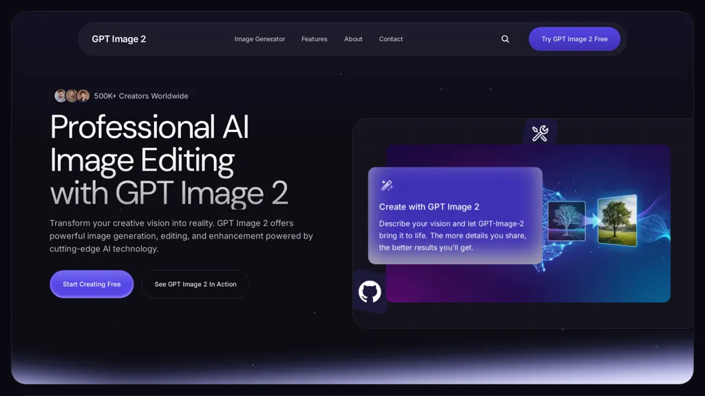Click the arrow between the tree images
The width and height of the screenshot is (705, 396).
(x=593, y=221)
